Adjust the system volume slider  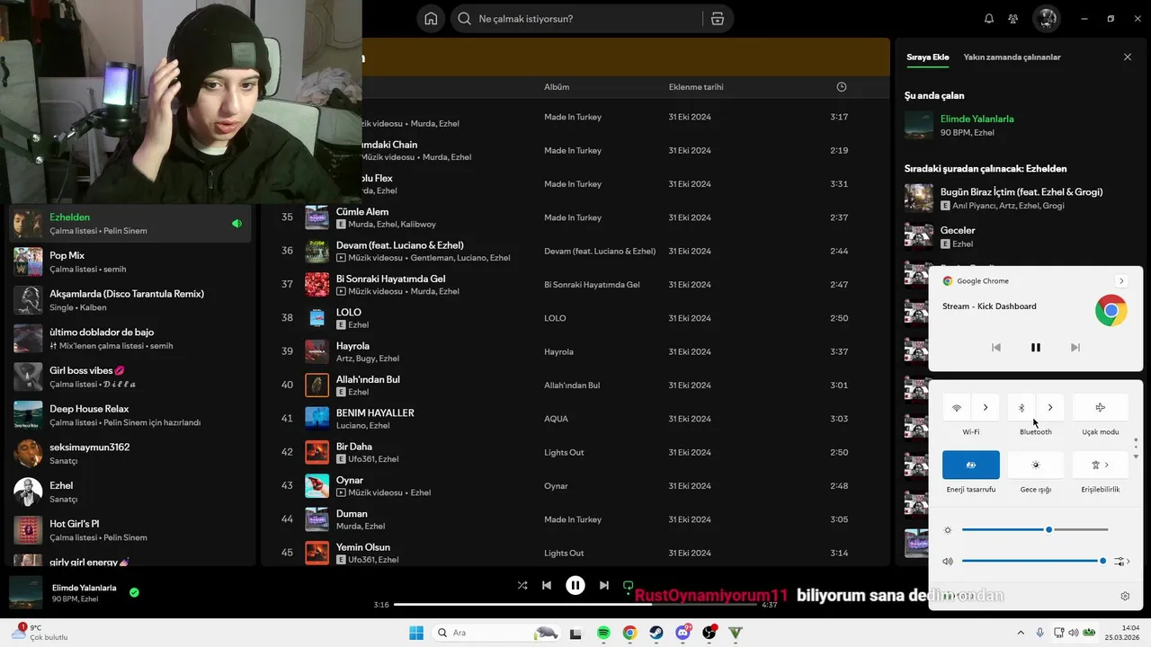point(1035,561)
